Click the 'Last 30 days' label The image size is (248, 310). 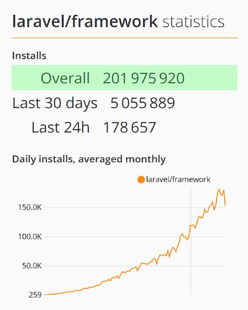coord(55,103)
